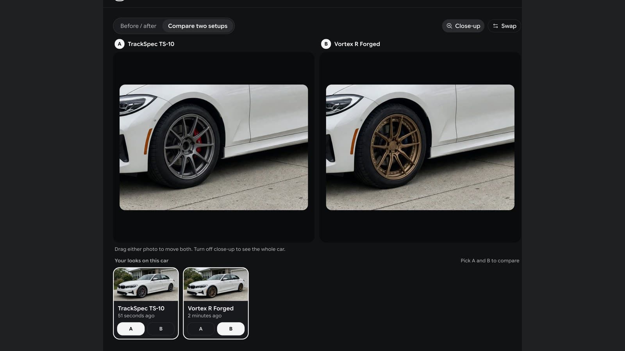Click the 'Pick A and B to compare' text
Viewport: 625px width, 351px height.
coord(490,261)
